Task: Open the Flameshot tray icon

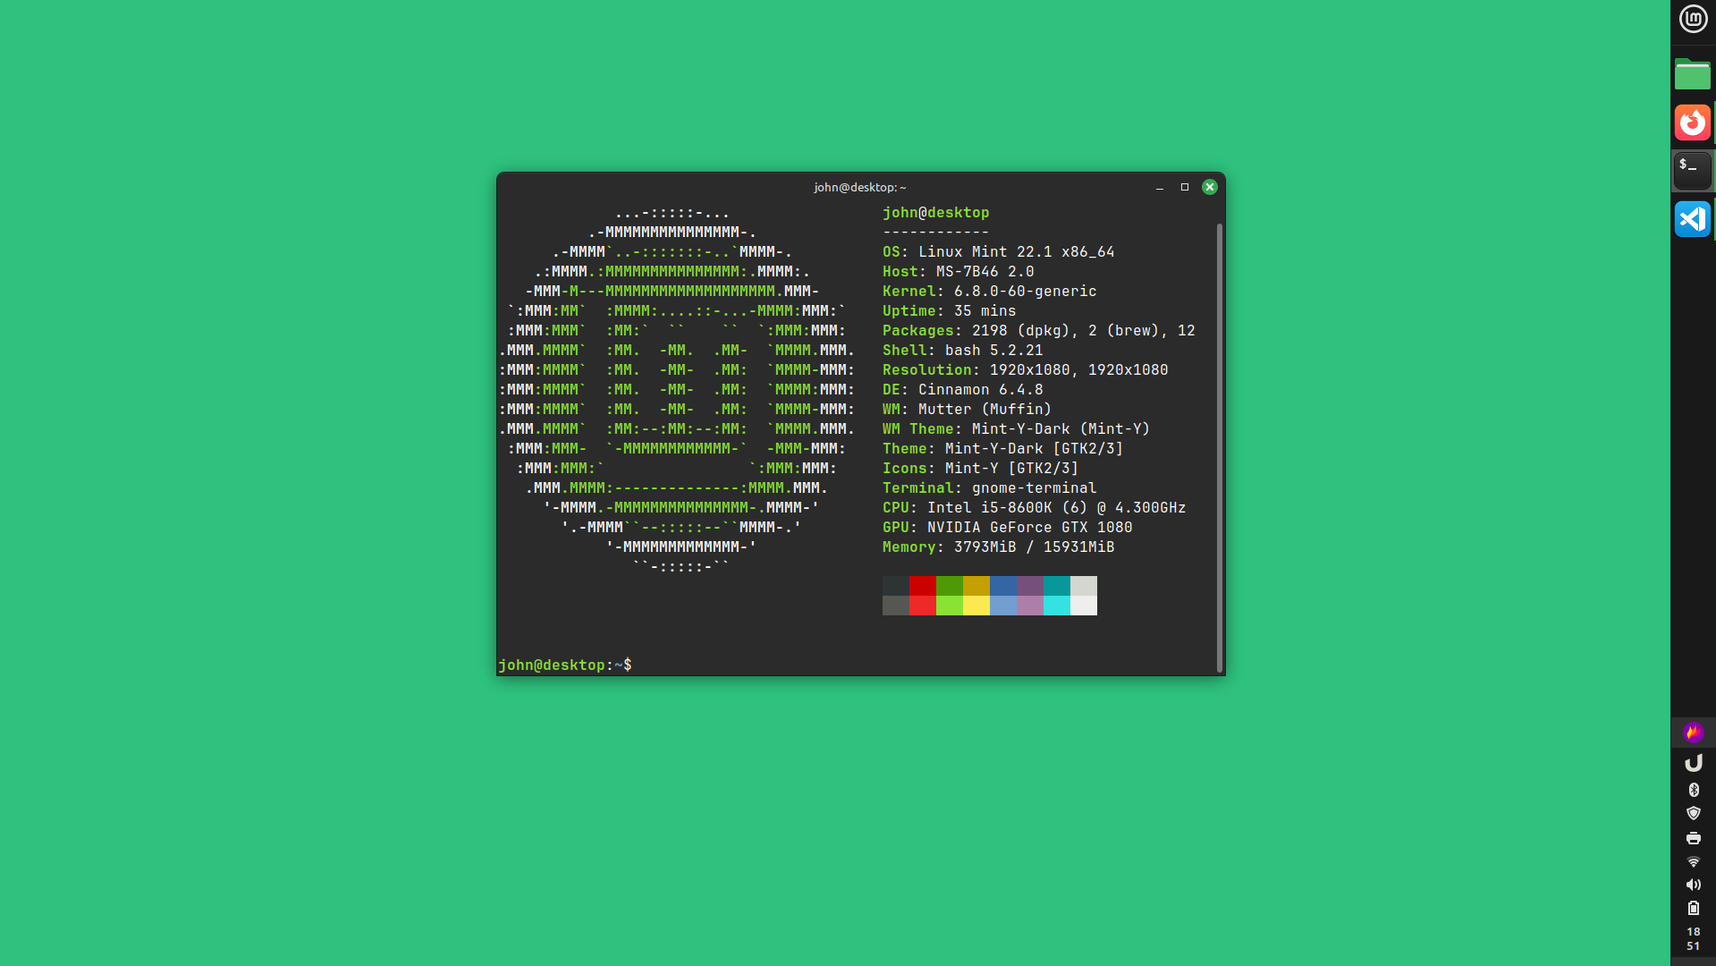Action: [x=1693, y=733]
